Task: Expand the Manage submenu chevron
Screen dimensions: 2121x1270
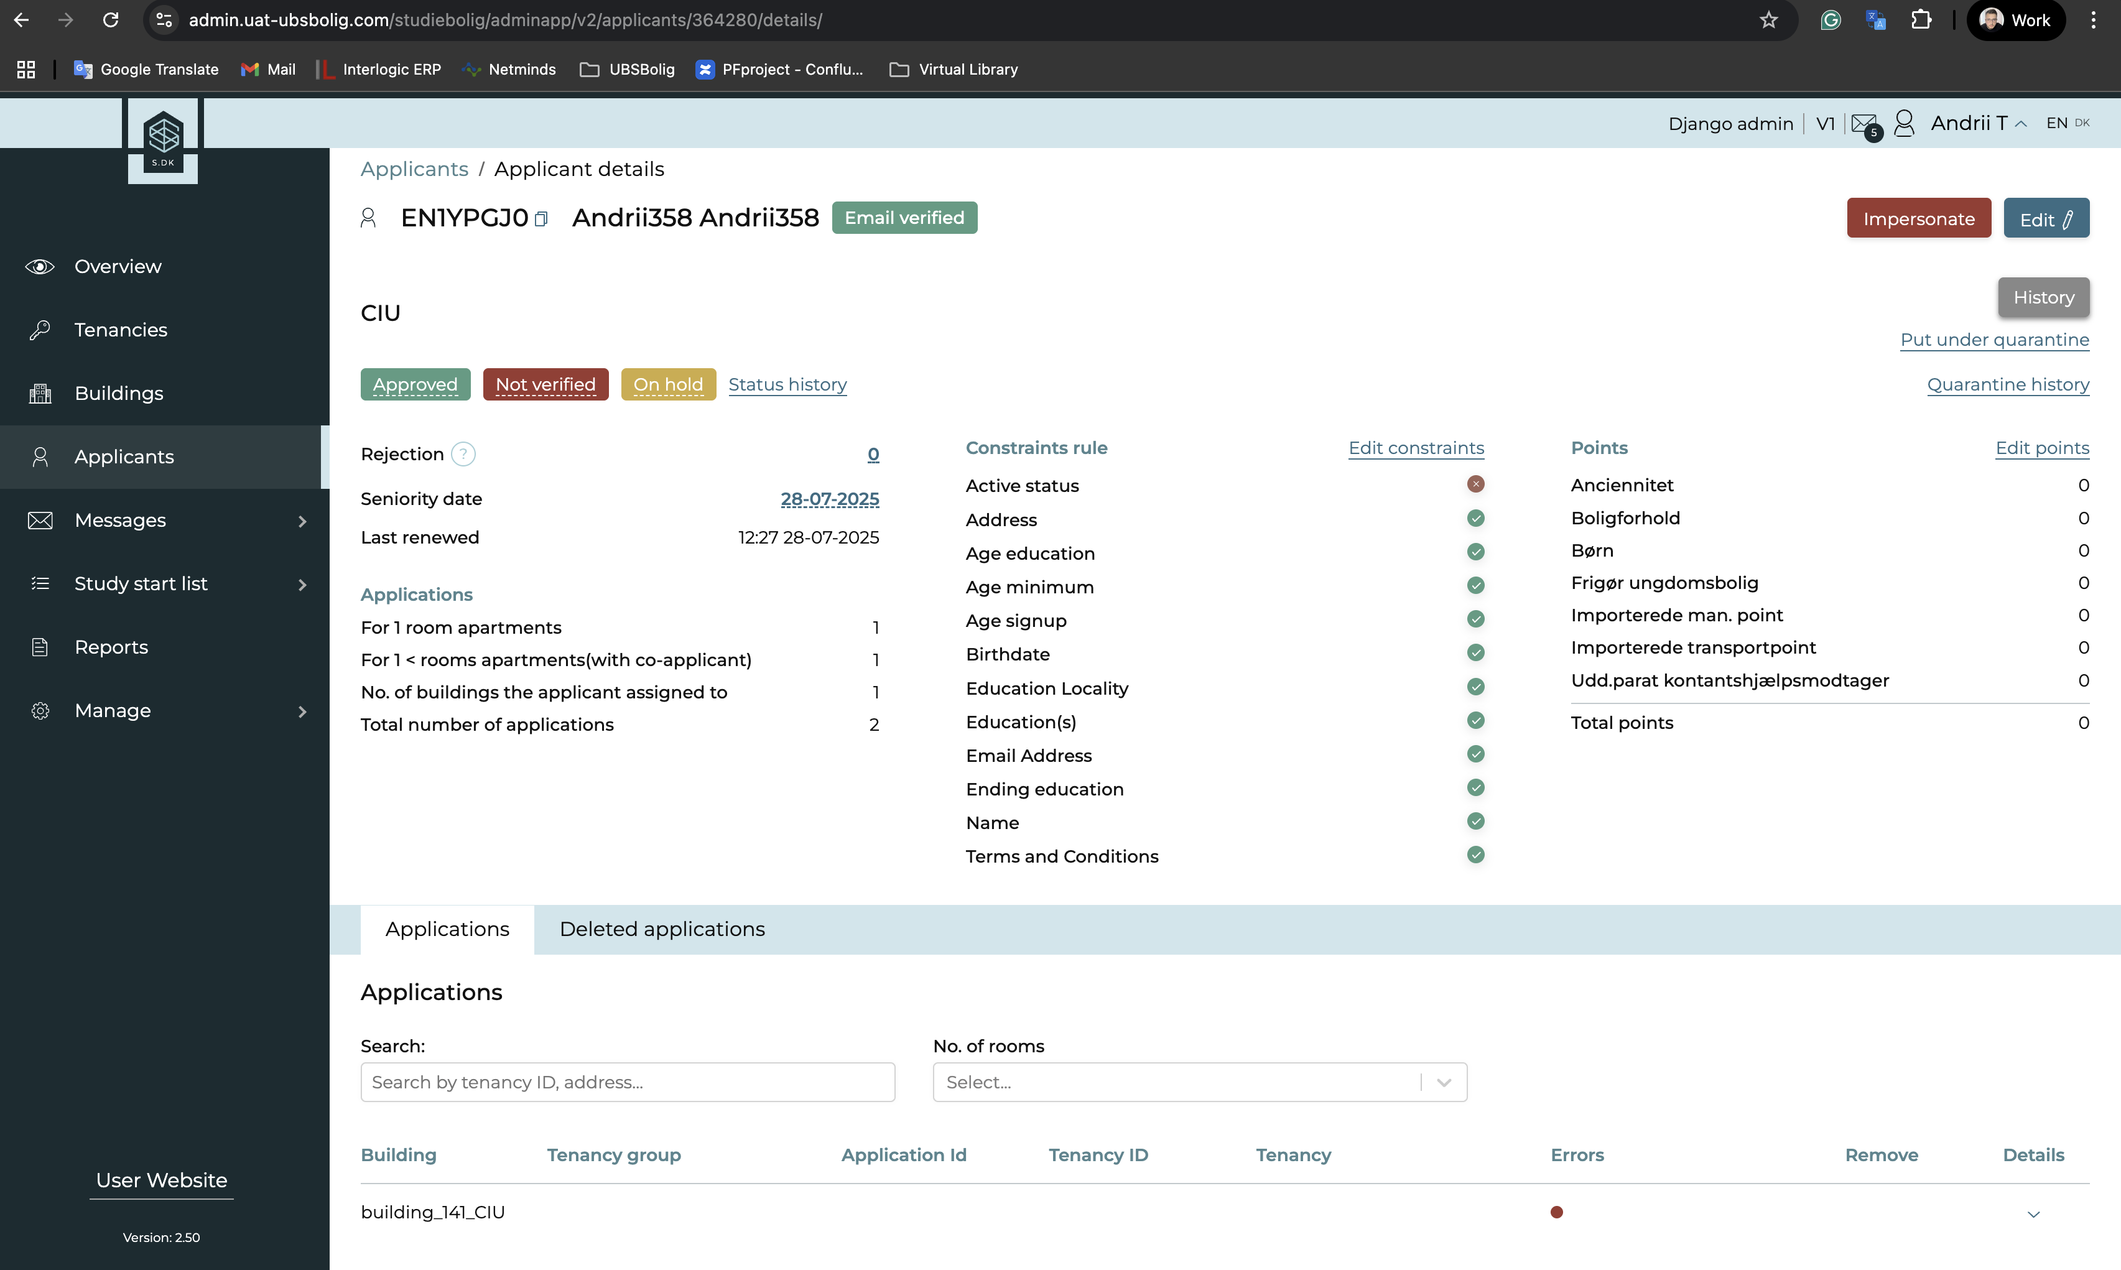Action: [x=302, y=712]
